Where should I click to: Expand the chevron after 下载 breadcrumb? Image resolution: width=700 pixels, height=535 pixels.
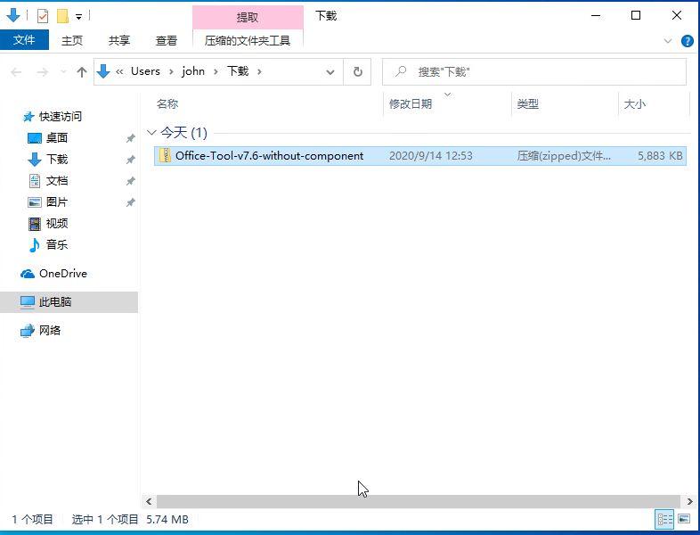point(259,71)
